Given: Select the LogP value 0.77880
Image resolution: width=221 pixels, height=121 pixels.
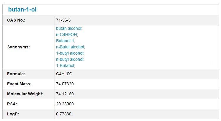Looking at the screenshot, I should click(x=64, y=114).
